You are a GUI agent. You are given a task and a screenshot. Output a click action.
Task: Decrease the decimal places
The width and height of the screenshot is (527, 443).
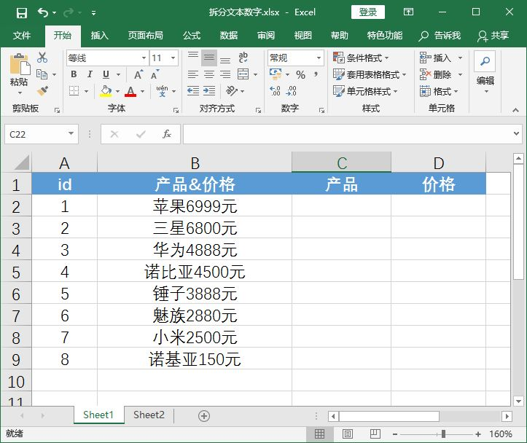point(291,91)
